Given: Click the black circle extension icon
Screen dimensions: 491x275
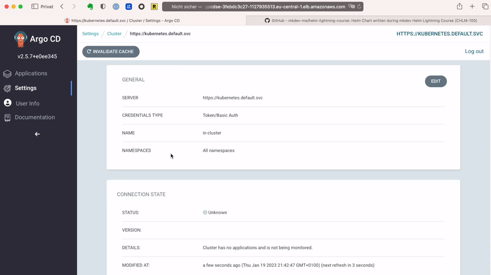Looking at the screenshot, I should coord(142,7).
